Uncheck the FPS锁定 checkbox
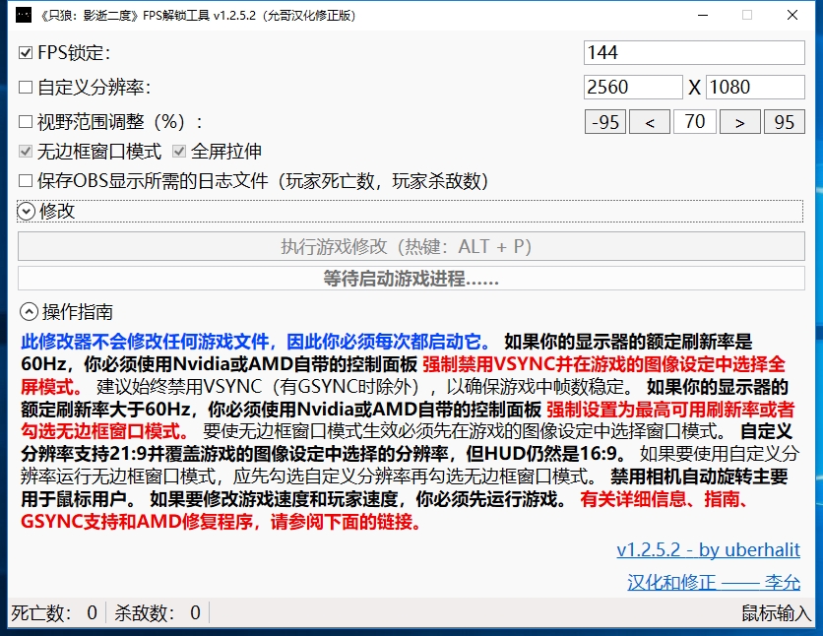 (x=26, y=52)
